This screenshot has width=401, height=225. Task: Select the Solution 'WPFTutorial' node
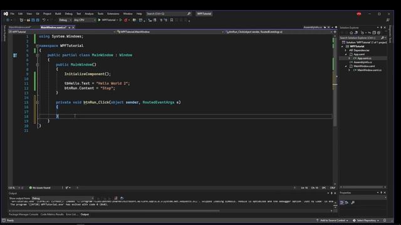point(365,42)
